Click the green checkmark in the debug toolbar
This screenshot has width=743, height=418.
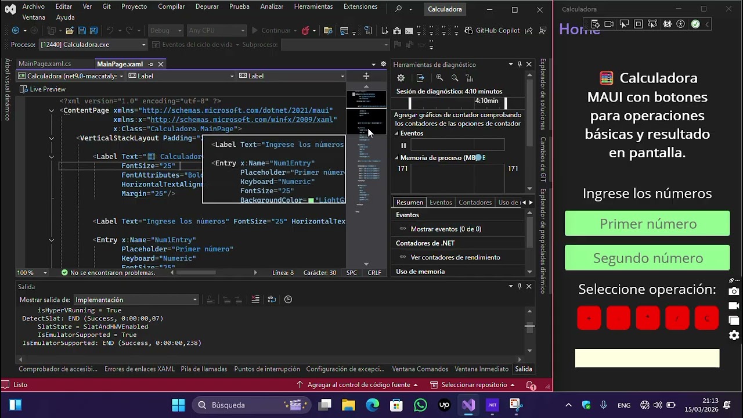pos(695,24)
